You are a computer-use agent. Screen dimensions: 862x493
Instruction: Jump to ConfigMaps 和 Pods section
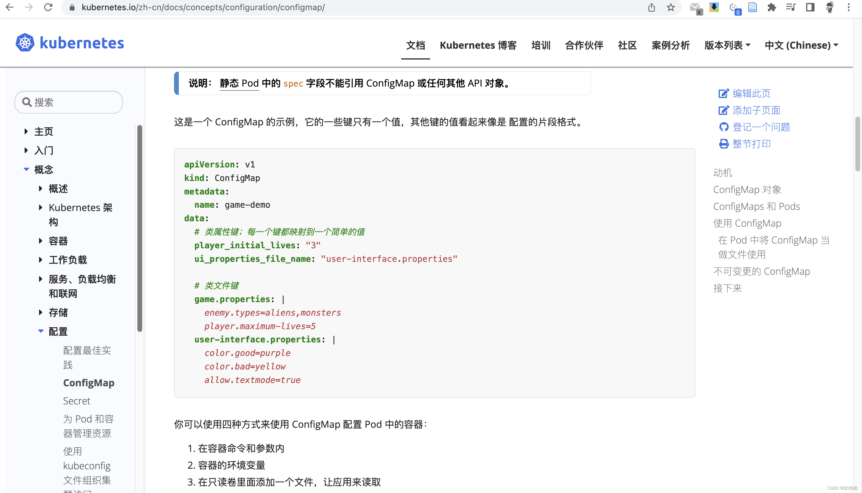click(757, 206)
